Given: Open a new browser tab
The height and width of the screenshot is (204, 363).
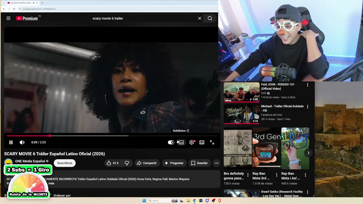Looking at the screenshot, I should (x=42, y=3).
